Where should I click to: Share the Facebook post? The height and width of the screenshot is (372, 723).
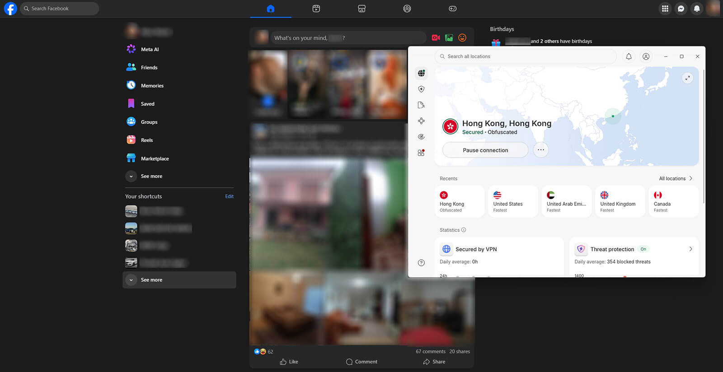pyautogui.click(x=434, y=362)
